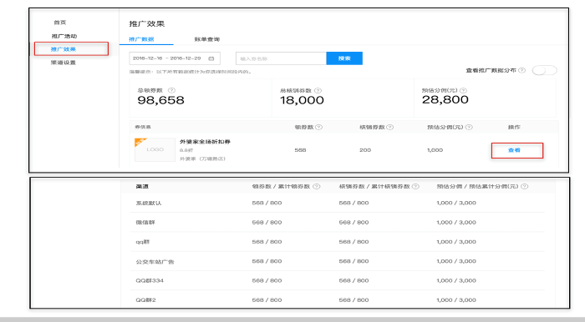Click 核销券数 value 568 / 800 in QQ群334 row

point(354,280)
